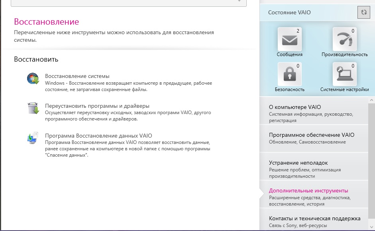Open the Безопасность padlock icon
Image resolution: width=375 pixels, height=231 pixels.
289,74
